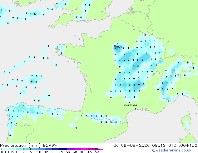Click the legend value label '50'

tap(97, 152)
